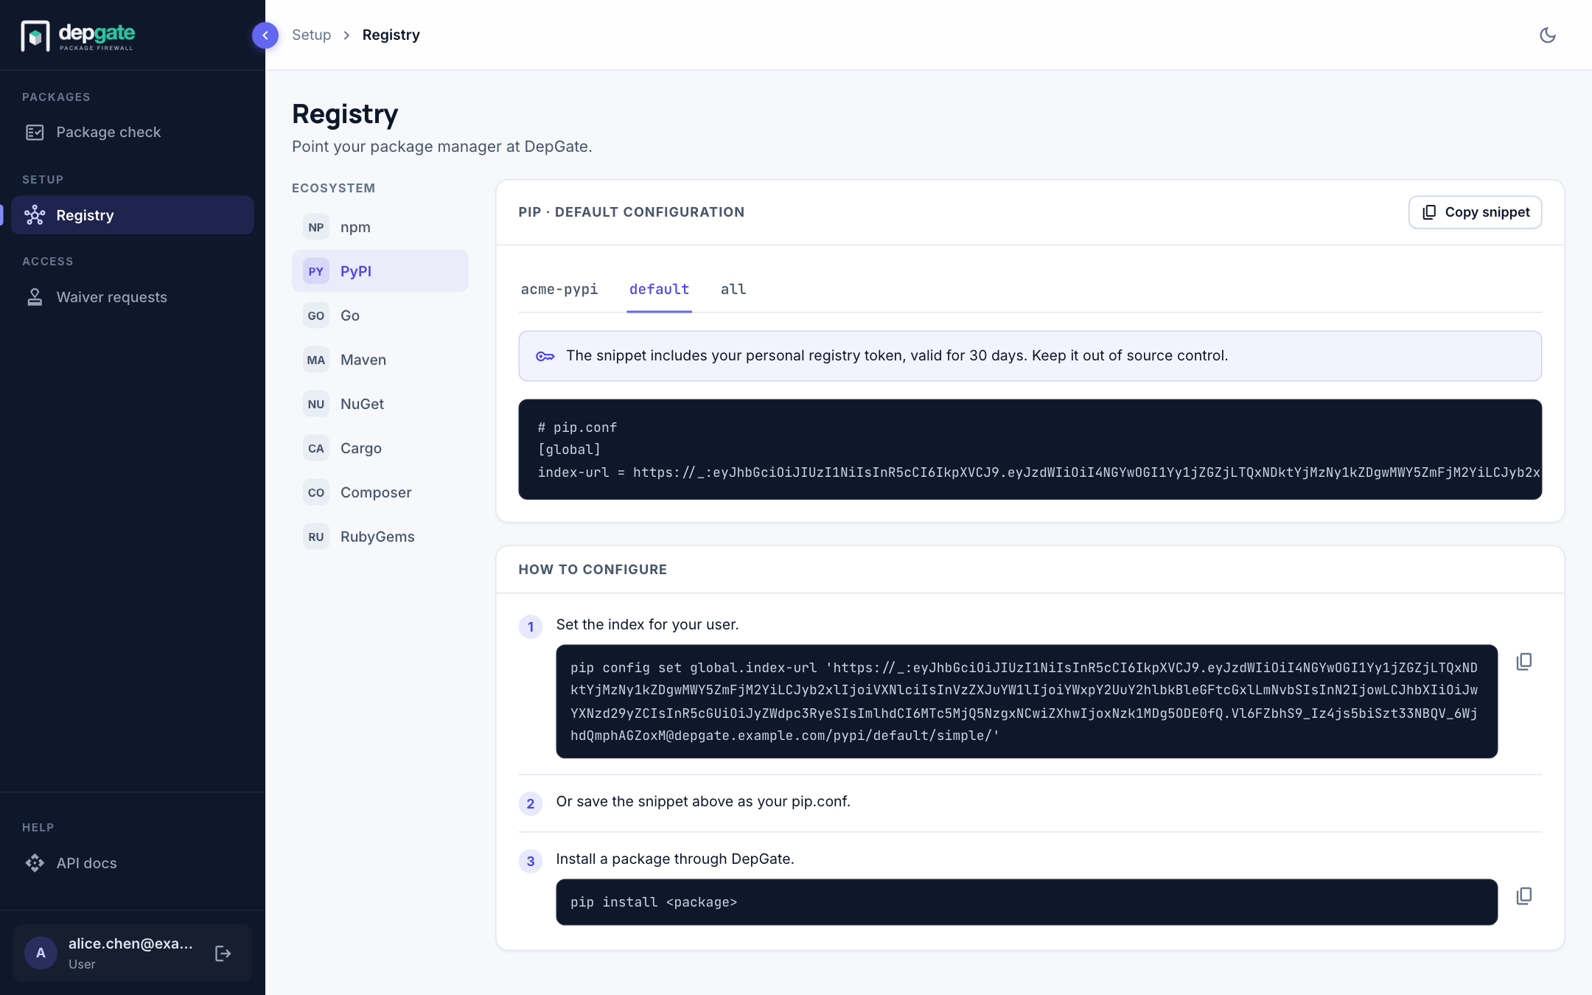Click 'Or save the snippet above' step text
Screen dimensions: 1592x995
[703, 801]
